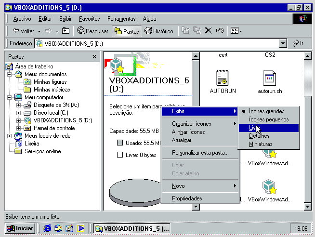Click the Iniciar start button

pyautogui.click(x=20, y=228)
